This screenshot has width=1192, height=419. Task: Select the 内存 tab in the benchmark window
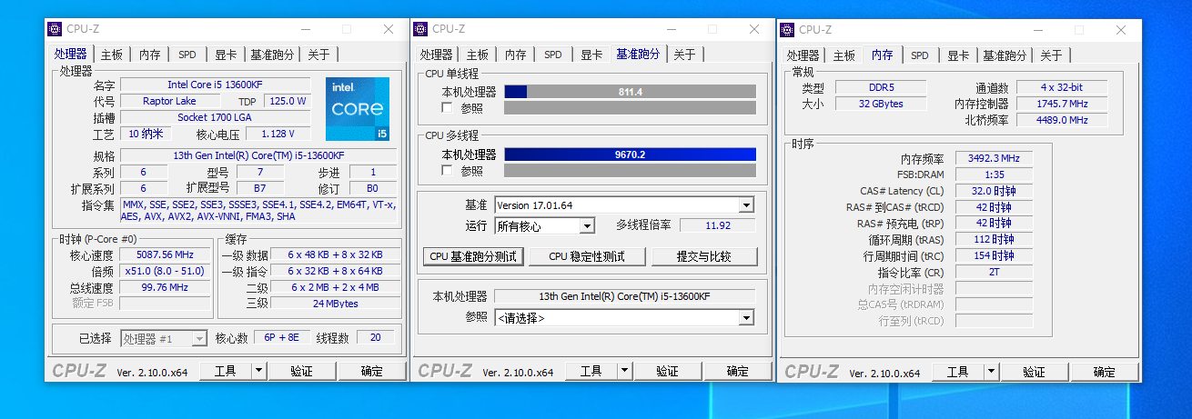click(x=516, y=55)
